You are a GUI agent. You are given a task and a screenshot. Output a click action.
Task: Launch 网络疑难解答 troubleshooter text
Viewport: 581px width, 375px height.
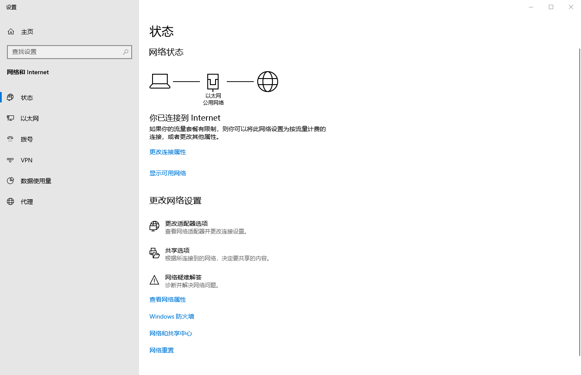(183, 277)
